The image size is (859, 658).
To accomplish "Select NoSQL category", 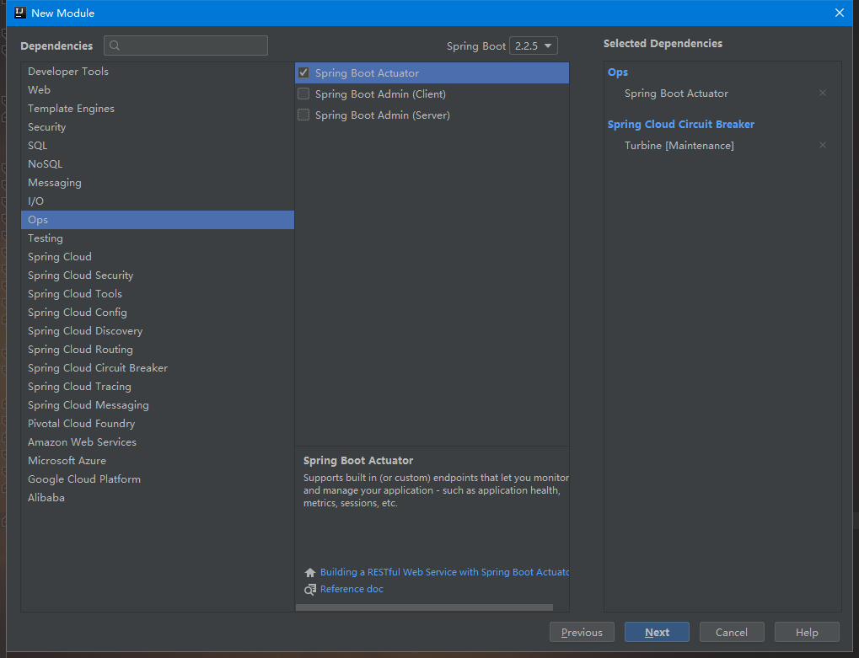I will pyautogui.click(x=158, y=164).
